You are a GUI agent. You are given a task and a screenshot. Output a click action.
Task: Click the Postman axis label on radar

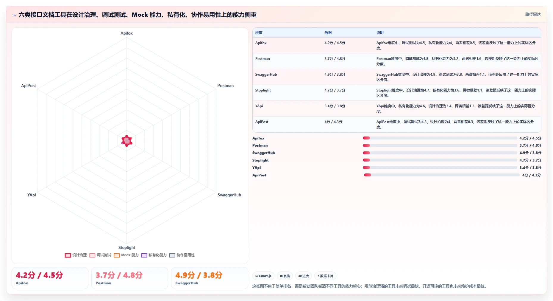225,86
